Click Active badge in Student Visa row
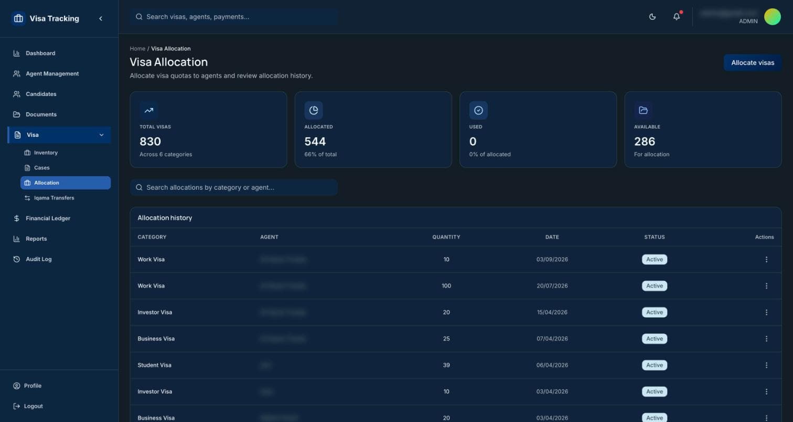This screenshot has height=422, width=793. (x=655, y=365)
